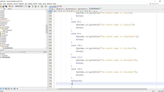Image resolution: width=164 pixels, height=92 pixels.
Task: Click the web browser globe icon
Action: pos(29,6)
